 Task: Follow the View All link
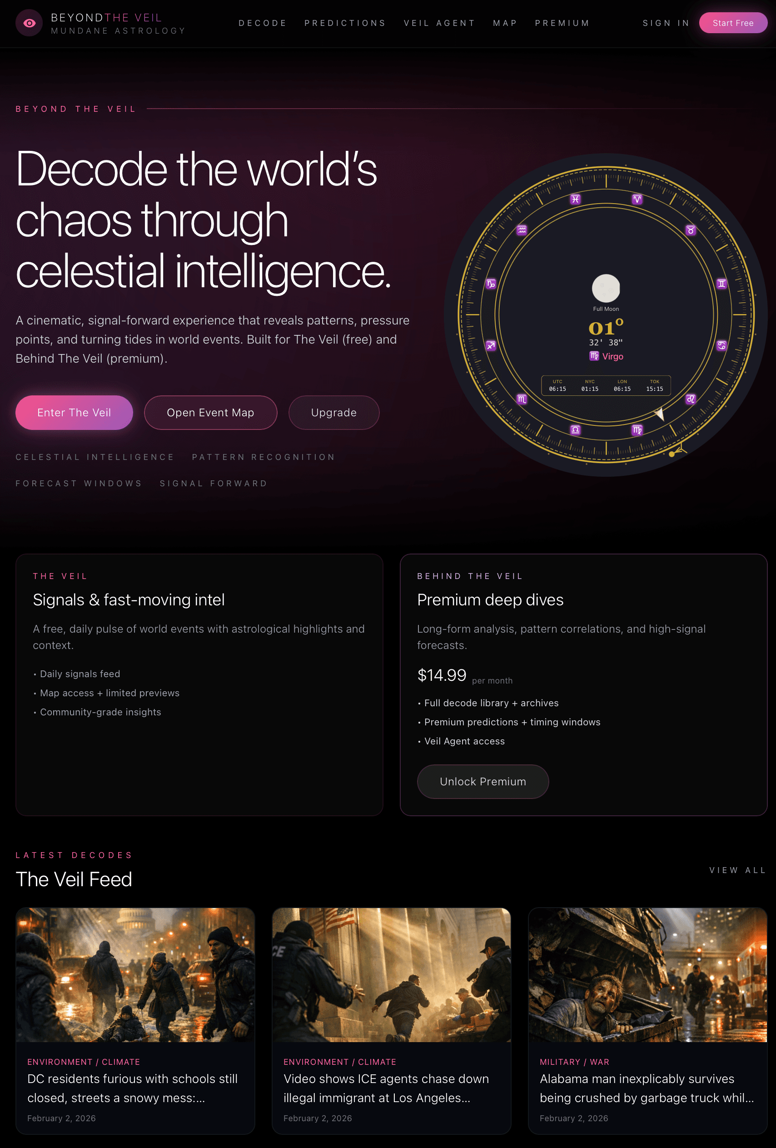(737, 870)
